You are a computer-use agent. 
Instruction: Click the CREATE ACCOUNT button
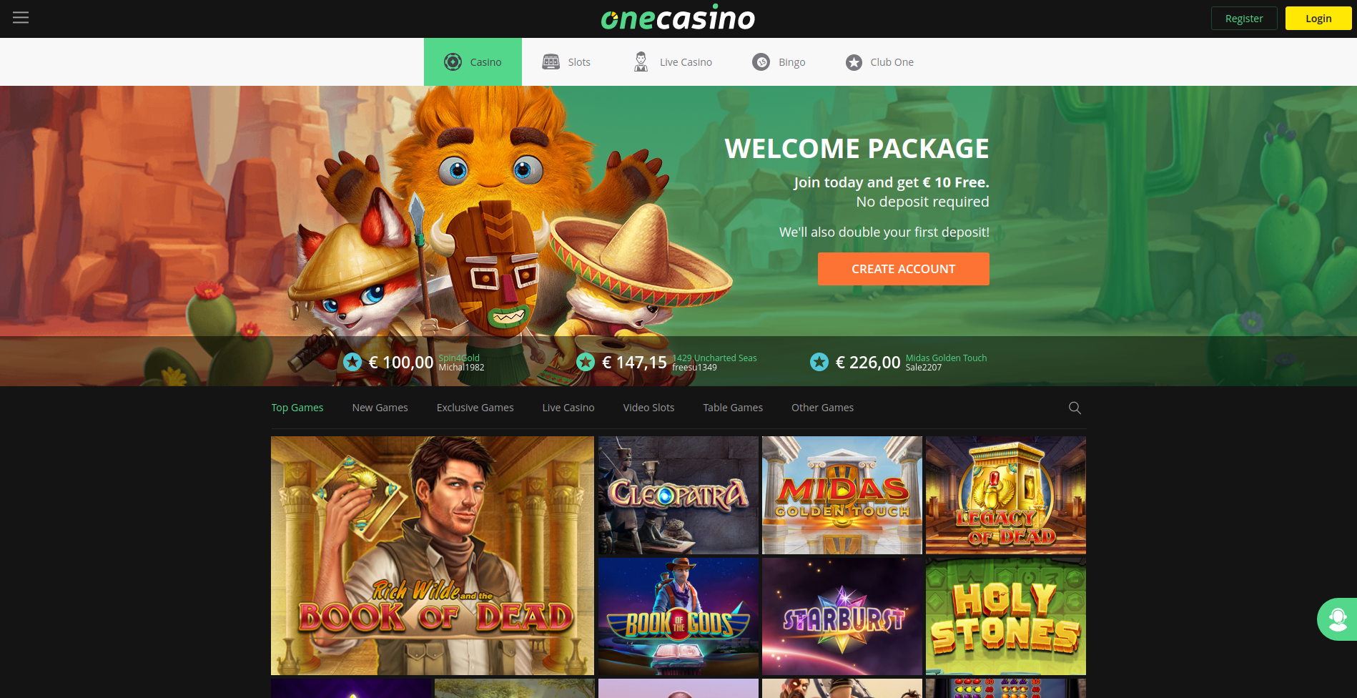point(903,269)
